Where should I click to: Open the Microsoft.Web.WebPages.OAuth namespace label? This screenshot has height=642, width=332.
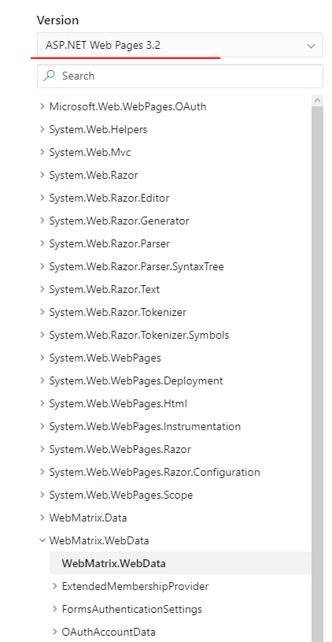[127, 107]
